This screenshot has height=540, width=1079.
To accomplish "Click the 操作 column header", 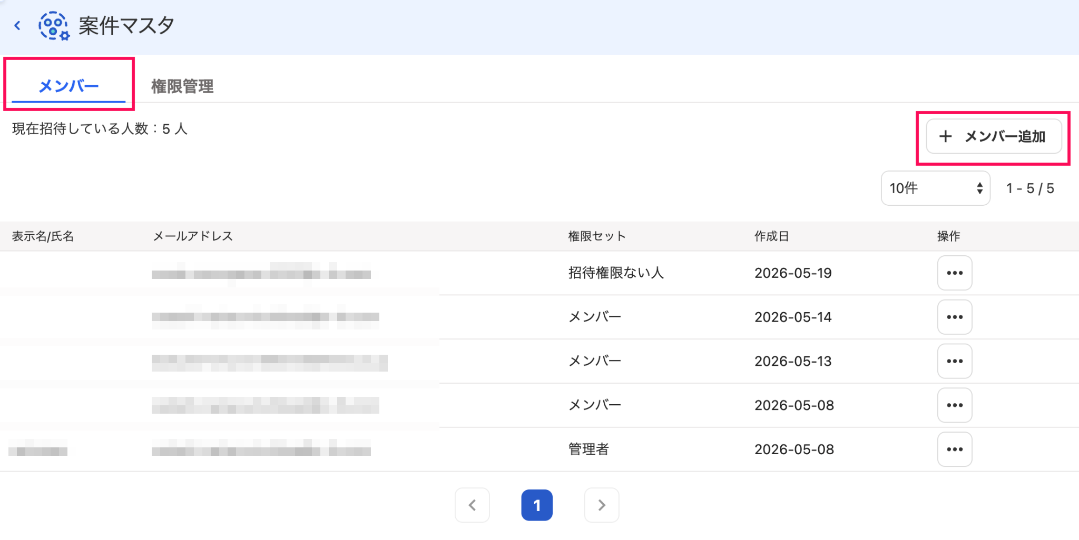I will (x=948, y=236).
